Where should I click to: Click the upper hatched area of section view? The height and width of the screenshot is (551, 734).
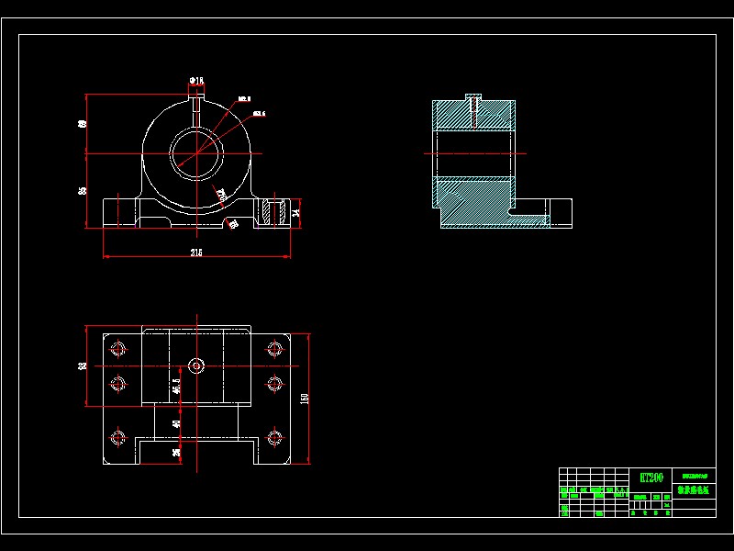(x=473, y=115)
